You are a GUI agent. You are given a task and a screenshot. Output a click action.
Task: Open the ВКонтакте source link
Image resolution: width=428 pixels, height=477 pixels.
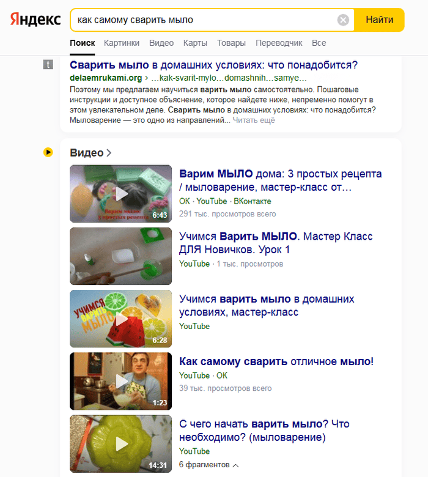pos(252,201)
